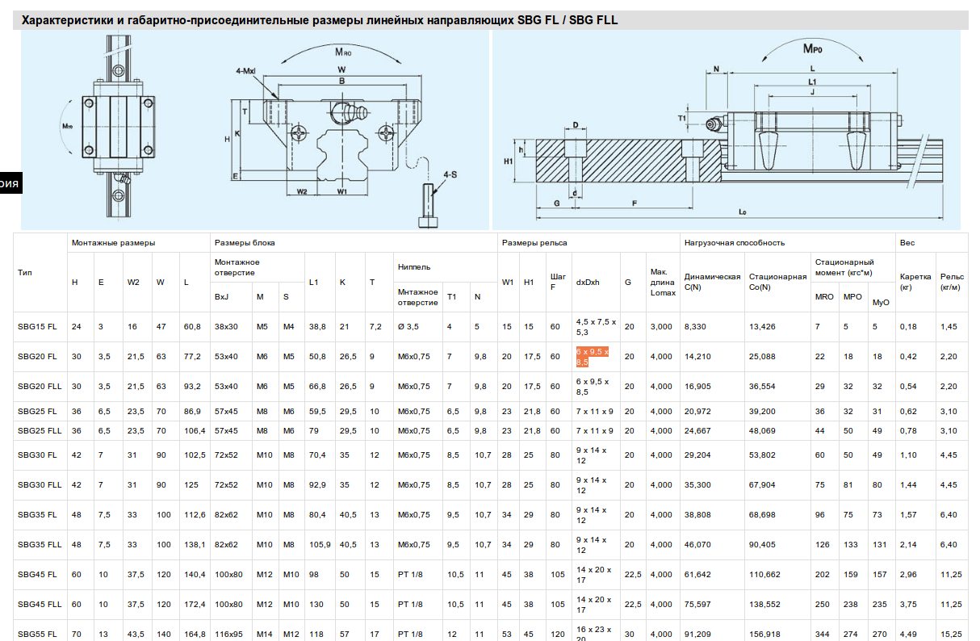
Task: Click the 'Тип' column header
Action: (x=25, y=272)
